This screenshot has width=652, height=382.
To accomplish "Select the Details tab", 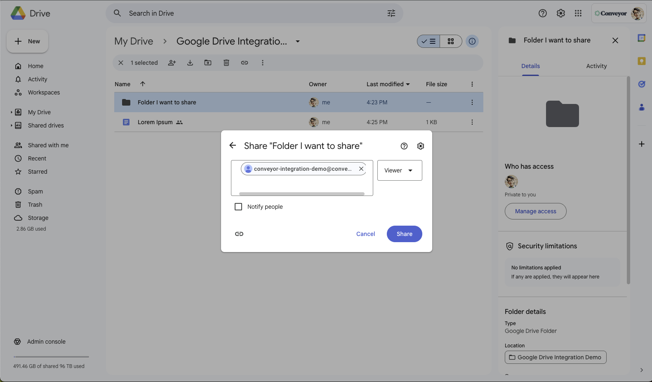I will point(530,66).
